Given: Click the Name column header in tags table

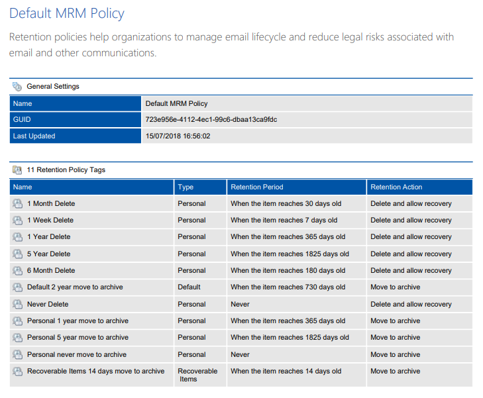Looking at the screenshot, I should (x=23, y=187).
